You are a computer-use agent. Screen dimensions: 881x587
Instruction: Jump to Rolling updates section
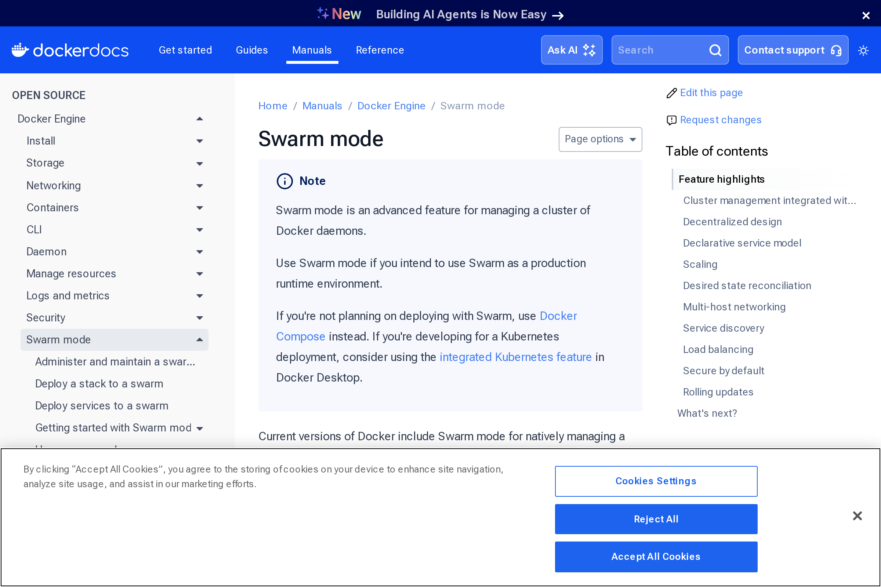718,393
